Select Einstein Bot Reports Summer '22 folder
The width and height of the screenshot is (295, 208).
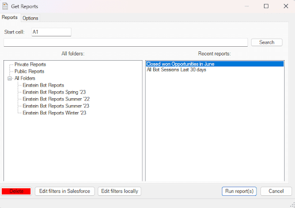56,99
